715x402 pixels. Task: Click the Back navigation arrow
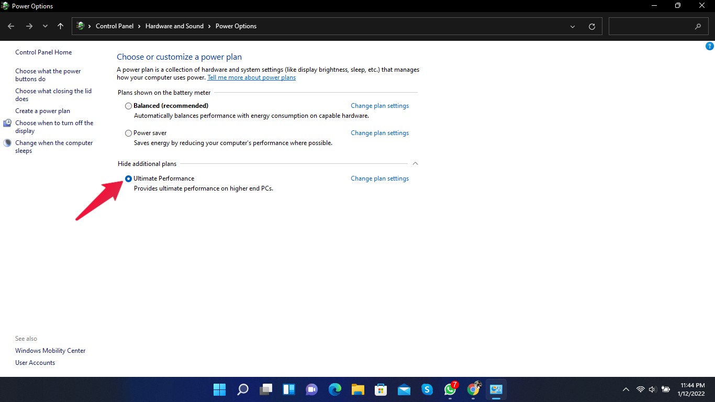click(11, 26)
